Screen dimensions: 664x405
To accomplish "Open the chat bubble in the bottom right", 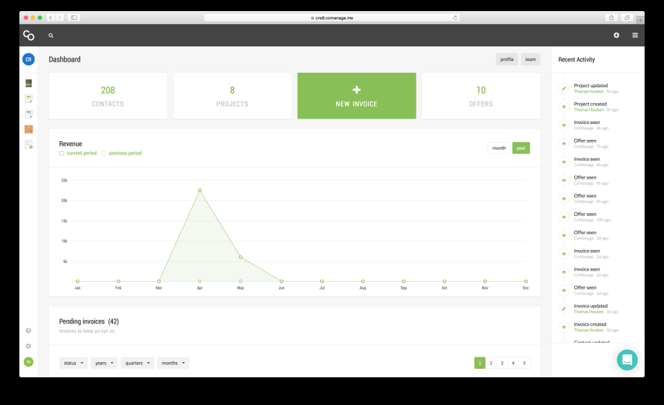I will click(627, 359).
